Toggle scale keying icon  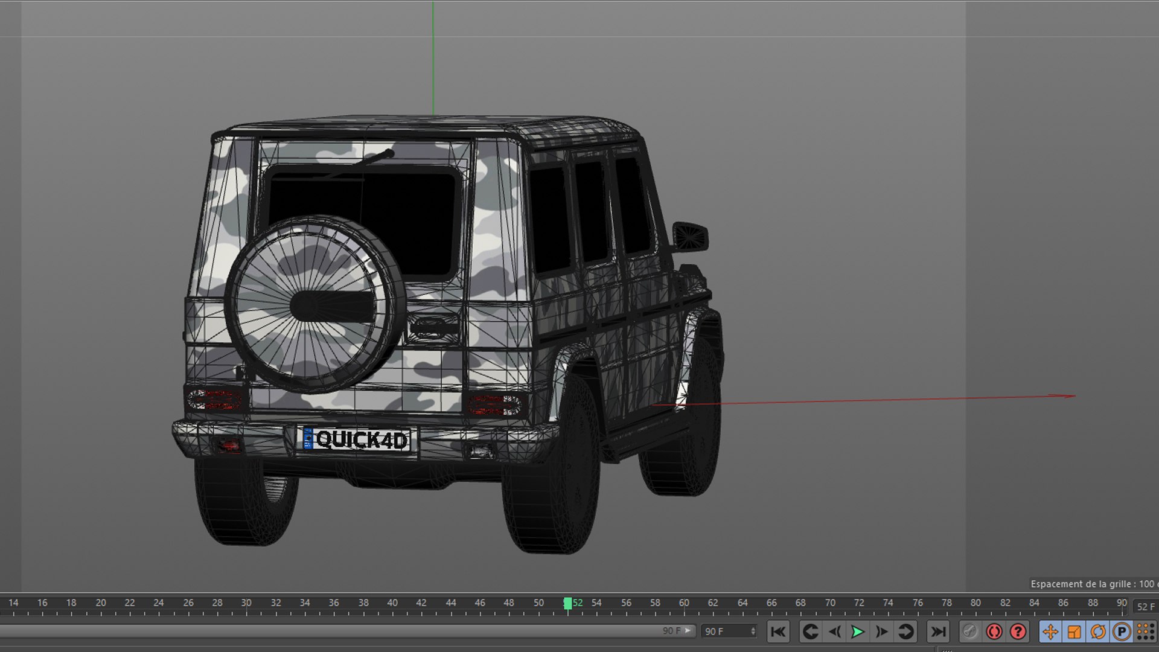1074,631
